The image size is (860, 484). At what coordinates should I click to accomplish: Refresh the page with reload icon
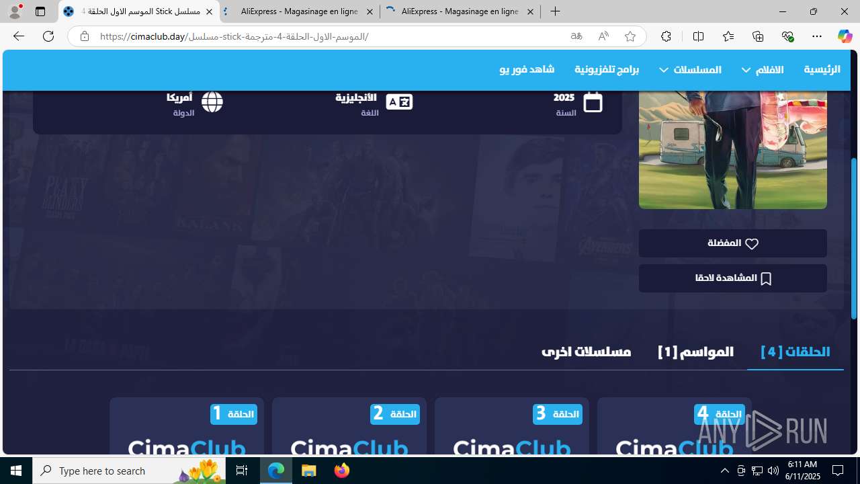[x=48, y=36]
